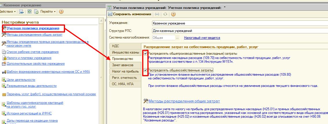Click the icon next to Налоги и платежи учреждения
This screenshot has height=124, width=328.
[4, 58]
